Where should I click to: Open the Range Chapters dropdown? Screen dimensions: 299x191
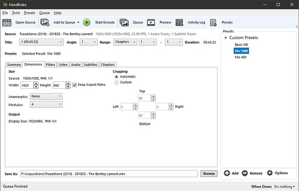point(125,42)
